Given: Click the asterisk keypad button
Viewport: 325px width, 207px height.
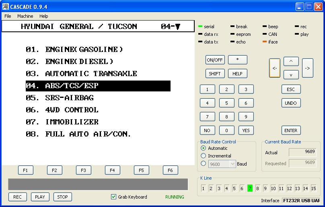Looking at the screenshot, I should 238,60.
